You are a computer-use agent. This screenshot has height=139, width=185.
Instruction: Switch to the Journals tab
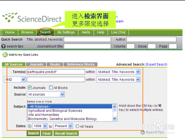36,64
